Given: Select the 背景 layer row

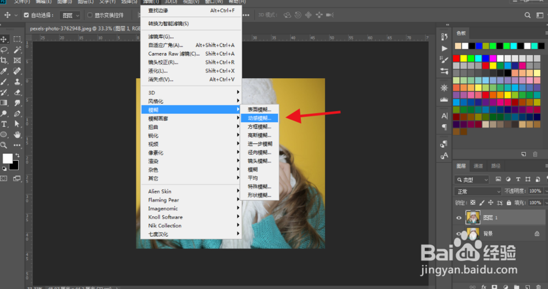Looking at the screenshot, I should click(500, 234).
